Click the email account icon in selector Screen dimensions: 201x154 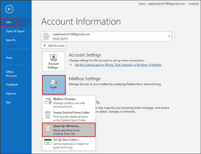[x=47, y=36]
